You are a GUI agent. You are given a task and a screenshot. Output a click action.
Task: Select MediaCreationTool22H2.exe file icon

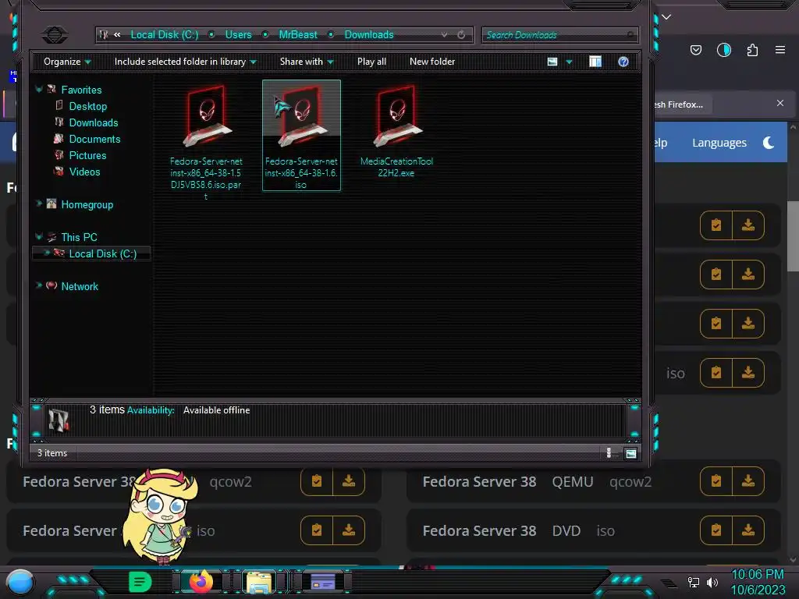[397, 116]
